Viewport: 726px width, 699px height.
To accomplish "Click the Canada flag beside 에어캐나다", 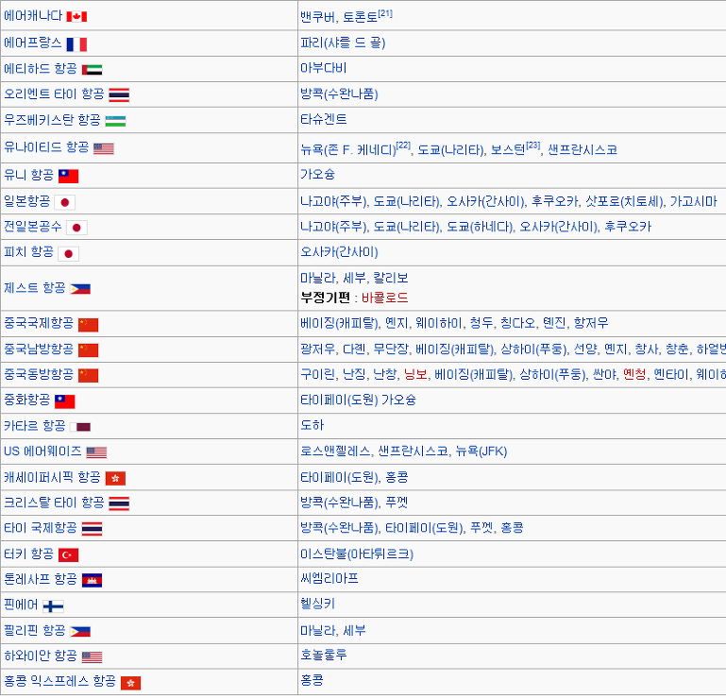I will (76, 17).
